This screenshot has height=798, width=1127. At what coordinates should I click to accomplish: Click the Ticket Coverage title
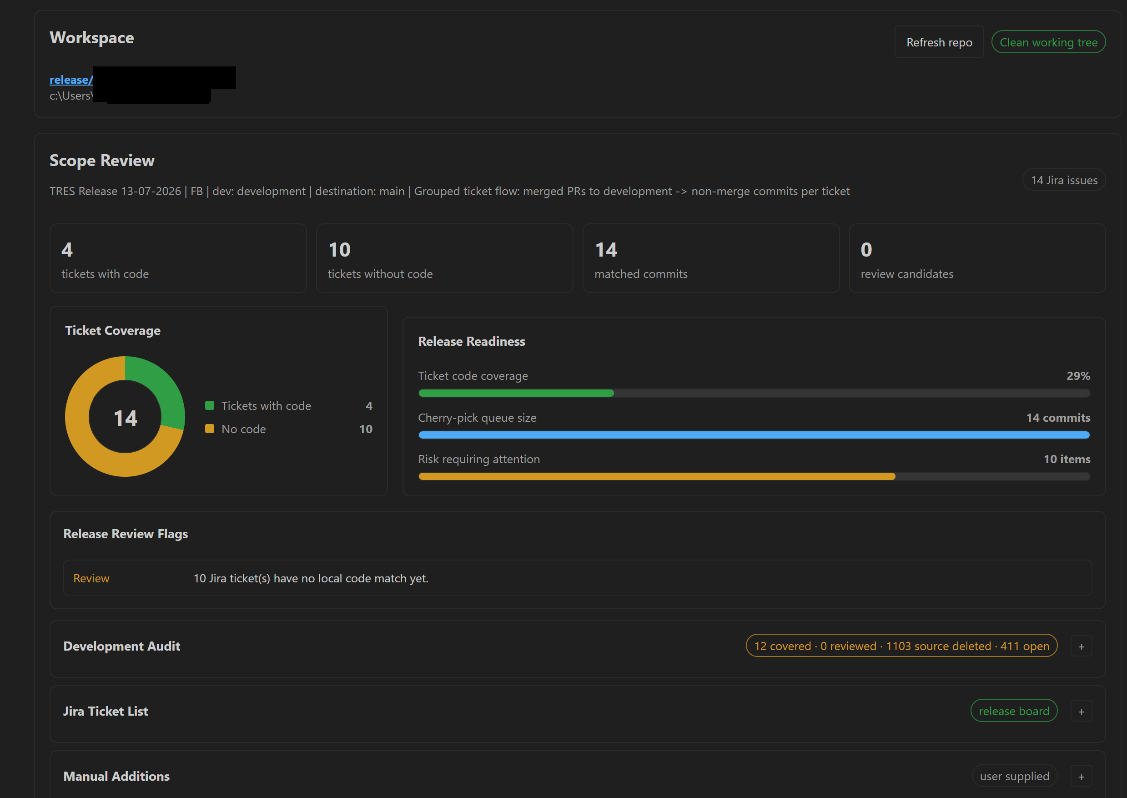tap(113, 331)
